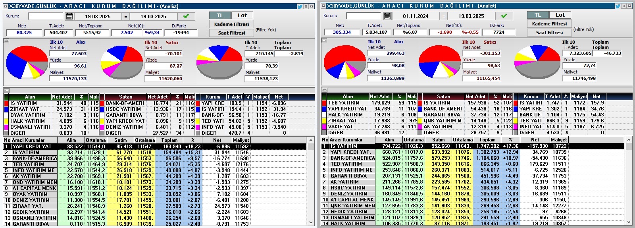Select the IS YATIRIM row in the right table

(x=473, y=146)
